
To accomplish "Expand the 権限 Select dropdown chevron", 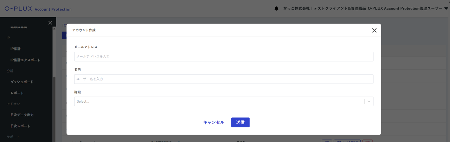I will [369, 102].
